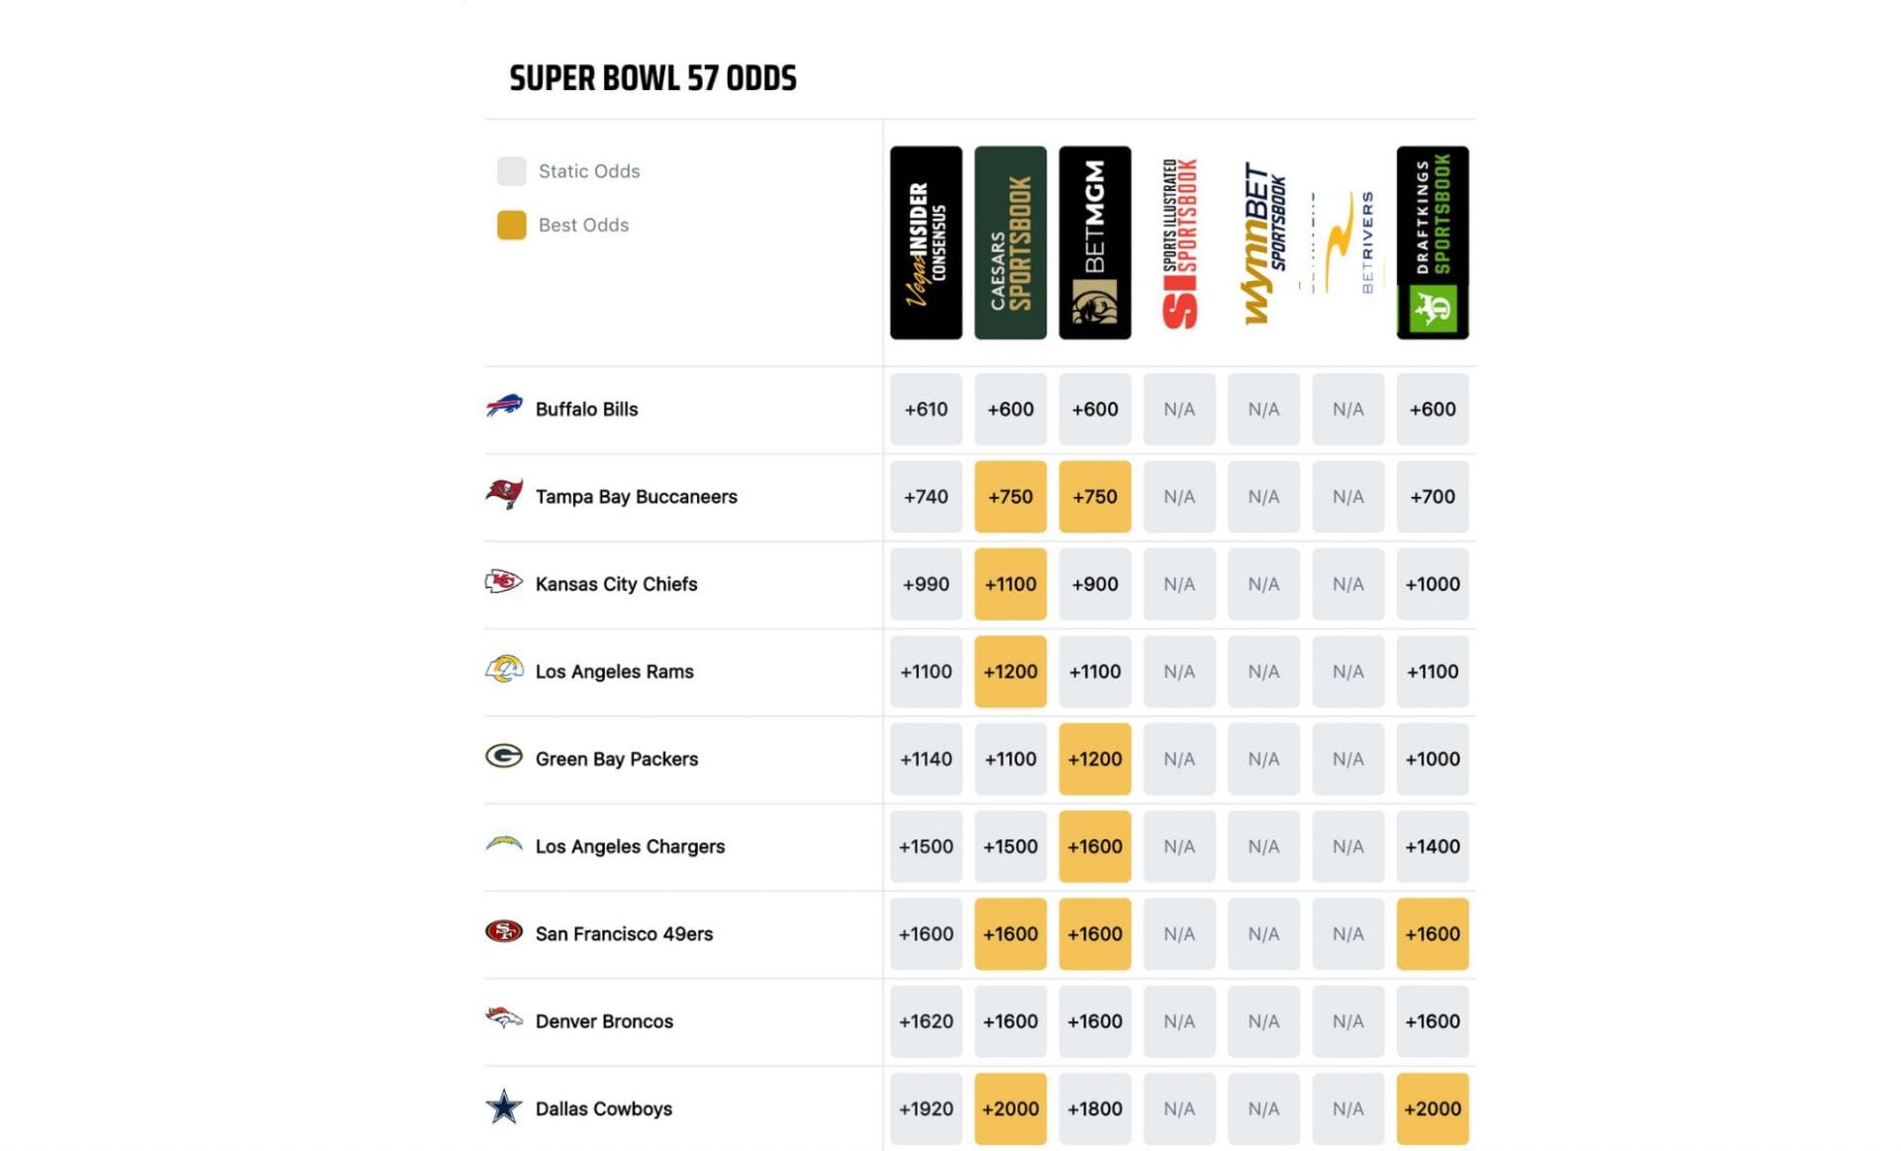
Task: Click the Denver Broncos logo
Action: coord(504,1018)
